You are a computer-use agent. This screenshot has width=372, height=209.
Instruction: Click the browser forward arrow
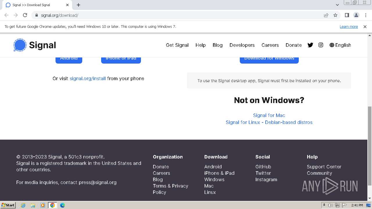coord(16,15)
